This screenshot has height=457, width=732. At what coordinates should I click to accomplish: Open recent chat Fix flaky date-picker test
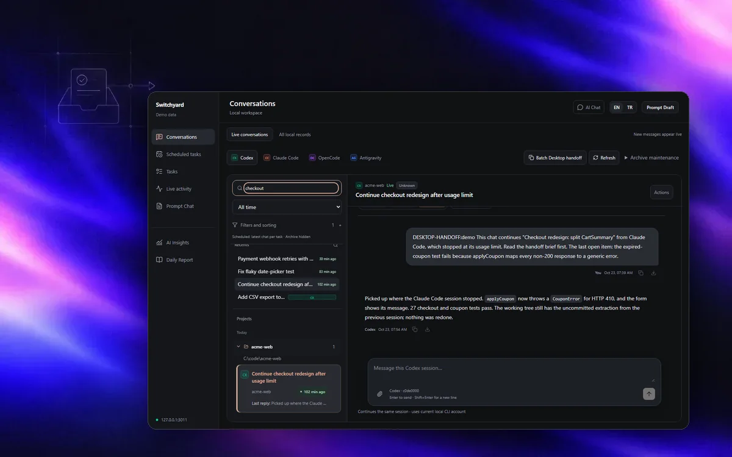(287, 272)
